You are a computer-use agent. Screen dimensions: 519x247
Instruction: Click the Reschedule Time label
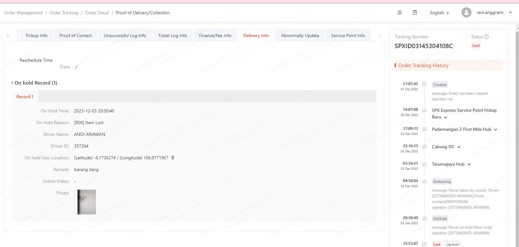(x=36, y=60)
